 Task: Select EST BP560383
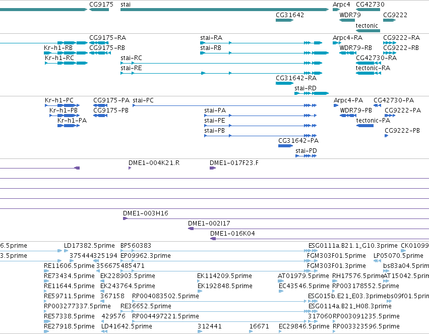[219, 251]
